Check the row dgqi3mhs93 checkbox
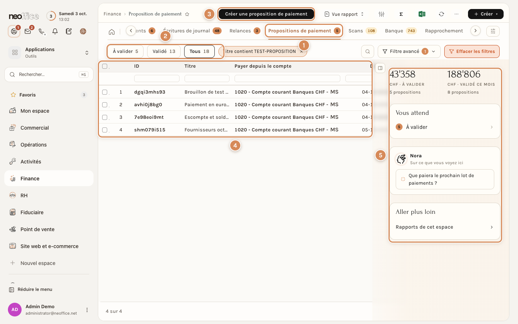Image resolution: width=518 pixels, height=324 pixels. click(105, 92)
